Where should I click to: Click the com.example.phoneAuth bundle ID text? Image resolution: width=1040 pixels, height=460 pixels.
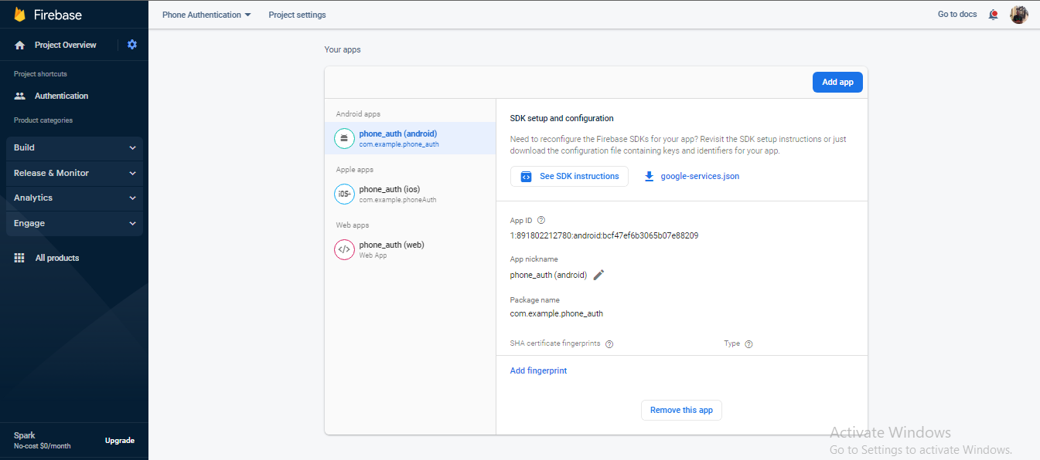tap(397, 199)
